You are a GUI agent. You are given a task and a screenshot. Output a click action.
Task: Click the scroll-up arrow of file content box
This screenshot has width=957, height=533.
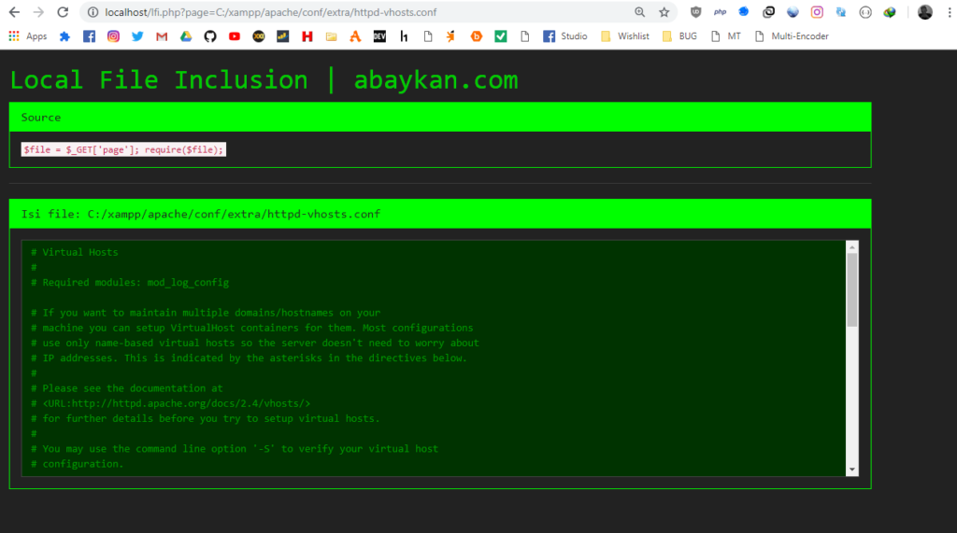[852, 247]
